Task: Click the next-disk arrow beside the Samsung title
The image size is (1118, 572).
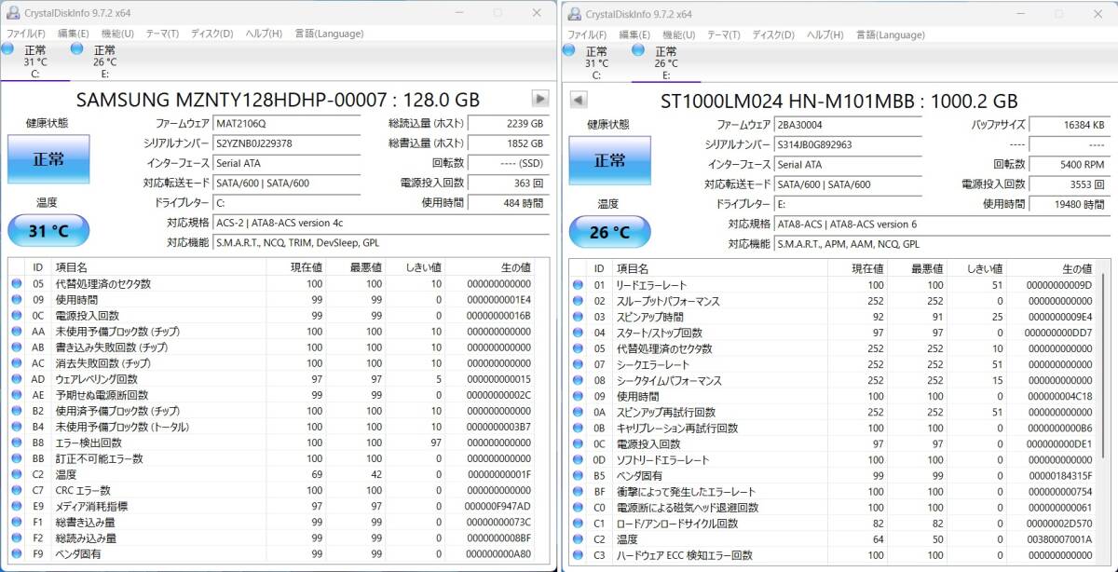Action: click(539, 99)
